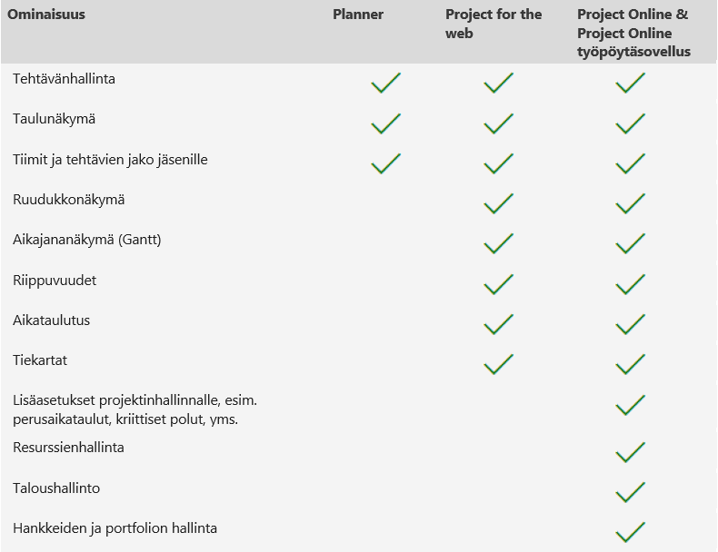Click the Project Online työpöytäsovellus column header
The width and height of the screenshot is (718, 552).
tap(633, 33)
